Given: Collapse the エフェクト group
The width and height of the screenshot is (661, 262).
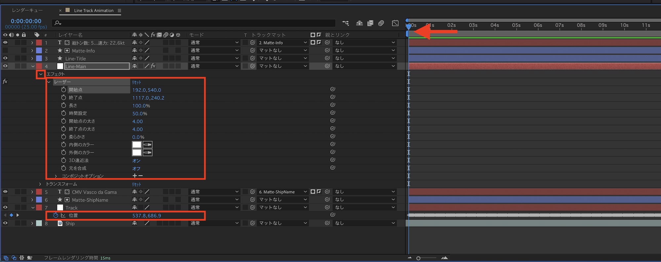Looking at the screenshot, I should (41, 74).
